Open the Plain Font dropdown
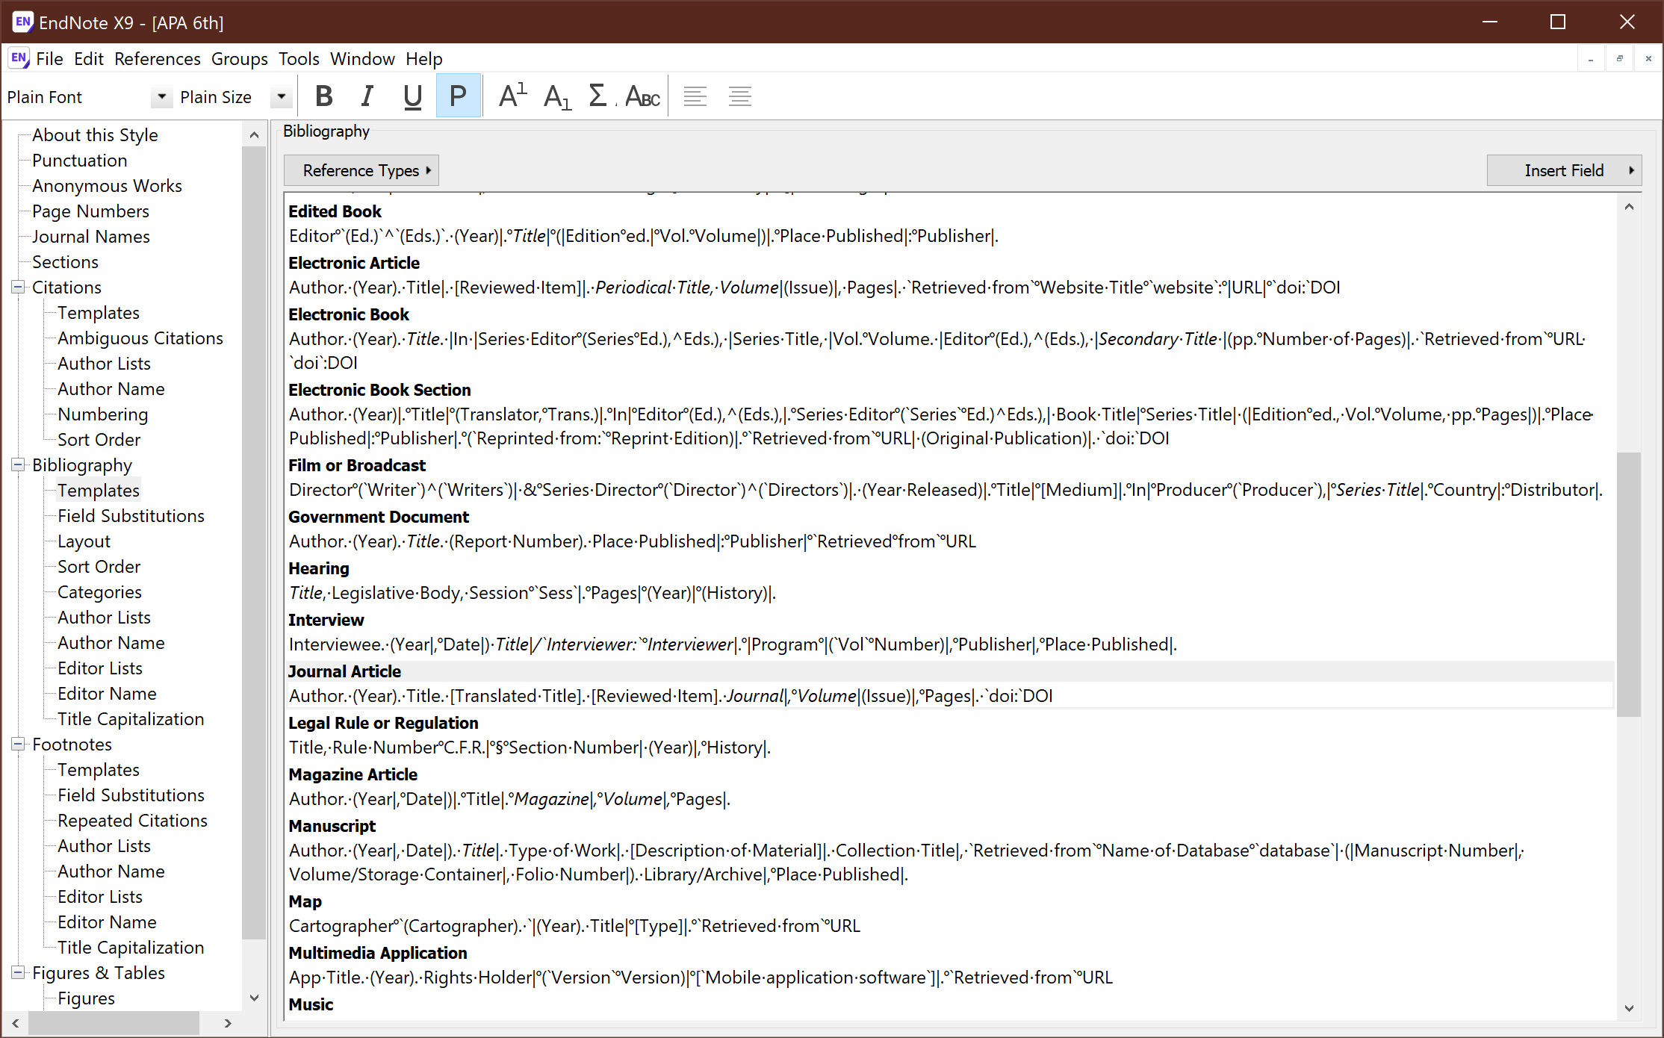 tap(161, 97)
